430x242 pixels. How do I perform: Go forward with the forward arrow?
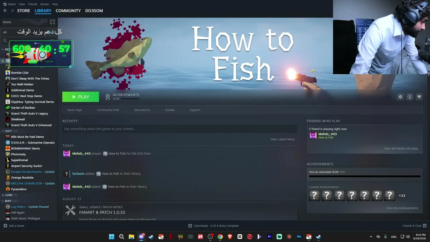(x=12, y=11)
